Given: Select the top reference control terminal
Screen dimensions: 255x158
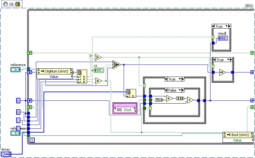Looking at the screenshot, I should (x=15, y=70).
